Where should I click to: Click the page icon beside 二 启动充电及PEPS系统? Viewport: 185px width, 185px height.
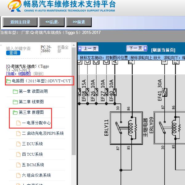[x=18, y=134]
